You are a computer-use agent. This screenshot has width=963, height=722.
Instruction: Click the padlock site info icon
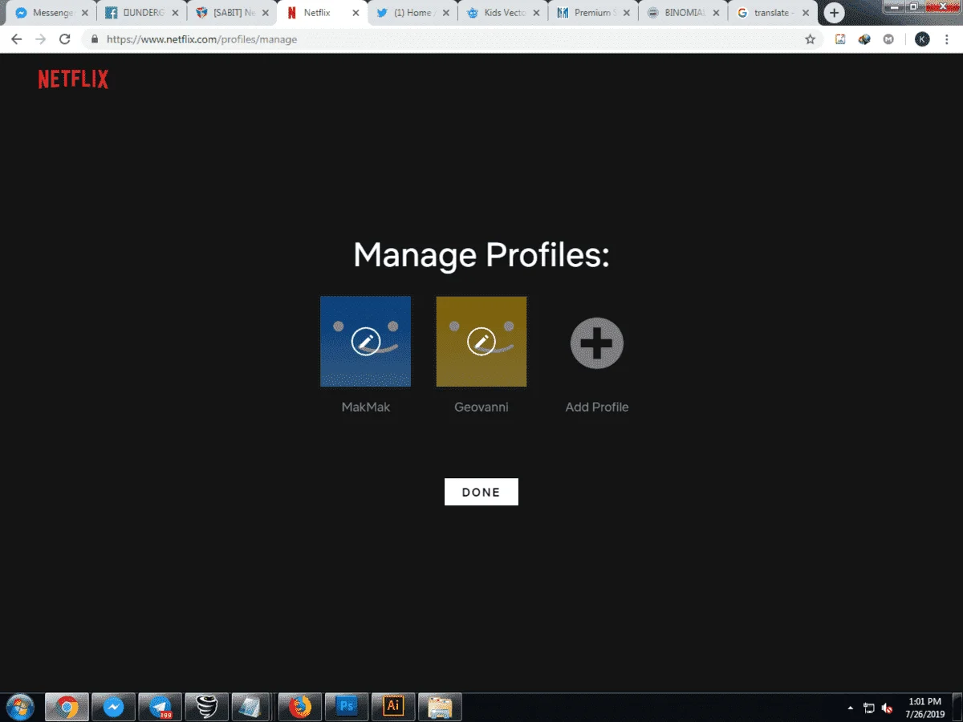pos(95,39)
